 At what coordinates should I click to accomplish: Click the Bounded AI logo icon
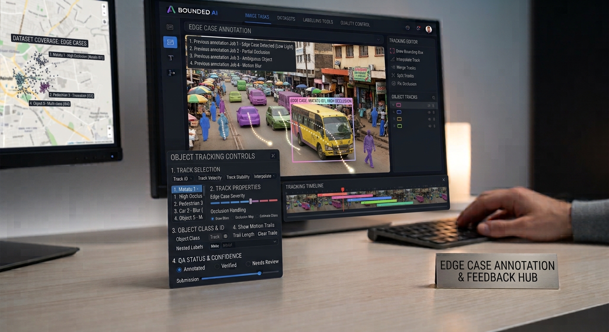point(171,10)
